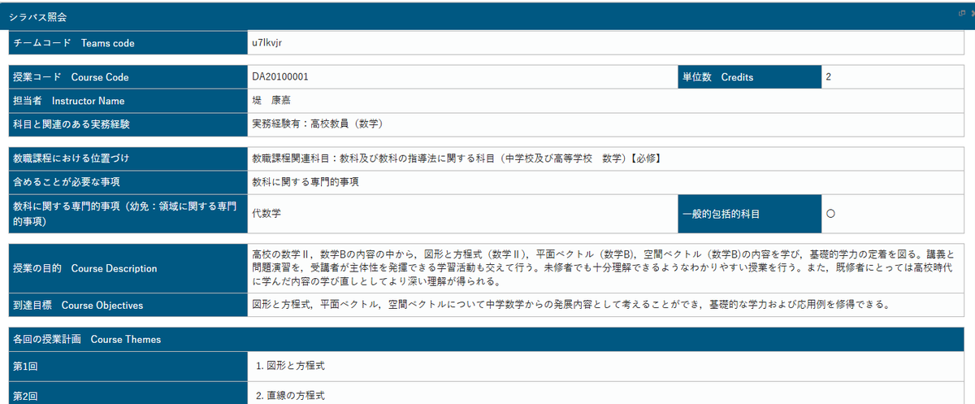This screenshot has width=975, height=404.
Task: Click the シラバス照会 panel title
Action: [37, 16]
